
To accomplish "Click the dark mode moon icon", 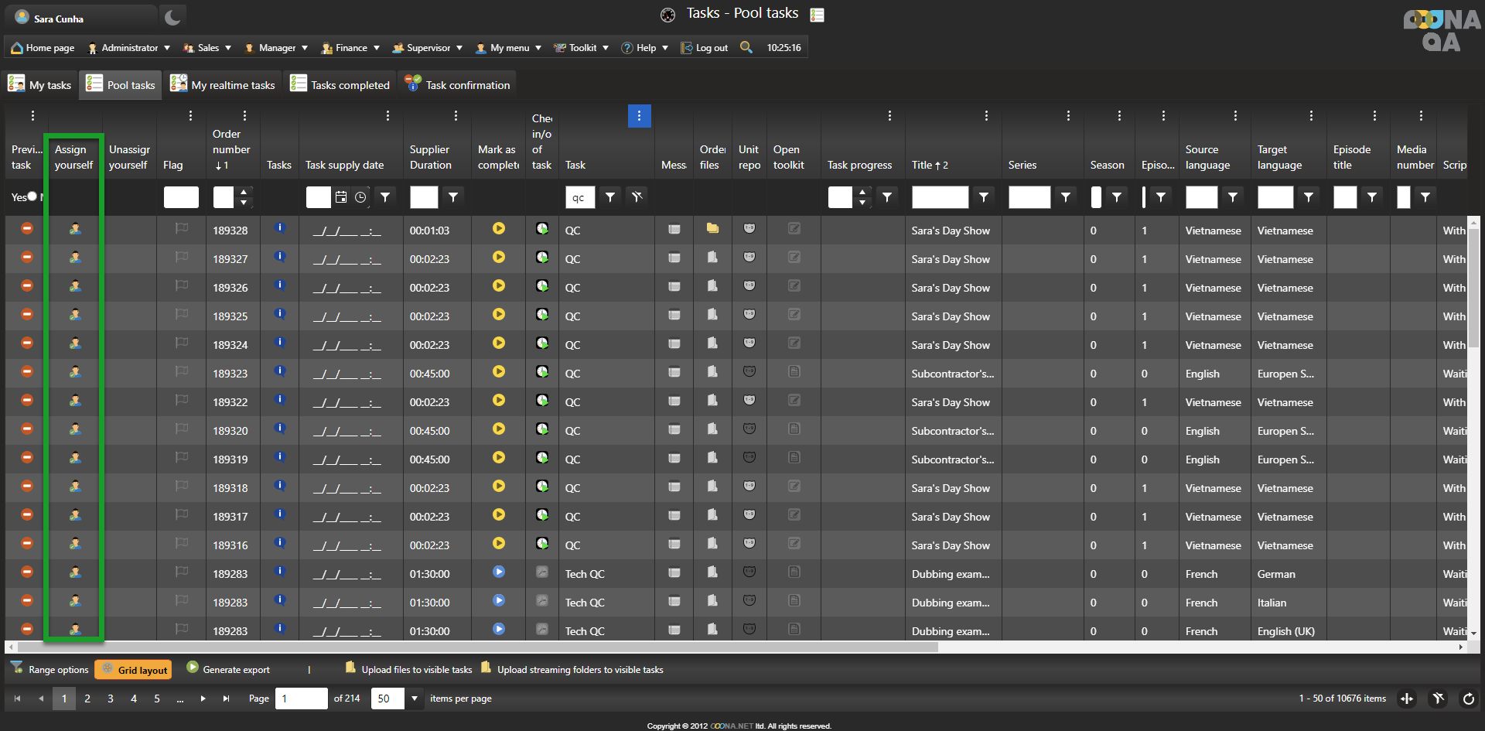I will 172,17.
